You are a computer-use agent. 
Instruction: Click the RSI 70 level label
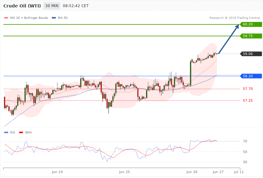coord(245,142)
